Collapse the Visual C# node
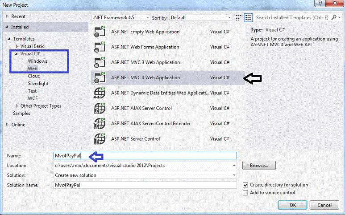 click(x=16, y=54)
